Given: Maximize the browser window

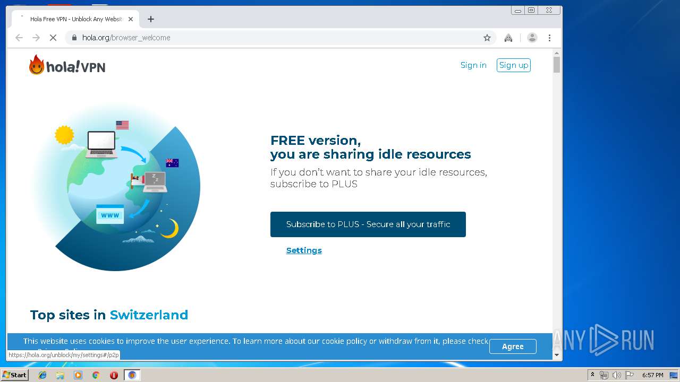Looking at the screenshot, I should point(531,10).
